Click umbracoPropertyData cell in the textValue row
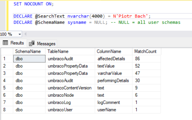 coord(70,66)
